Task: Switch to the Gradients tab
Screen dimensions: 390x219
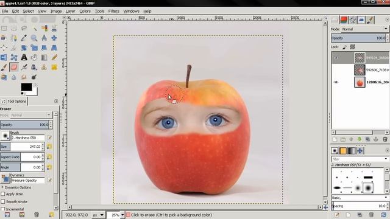Action: coord(352,151)
